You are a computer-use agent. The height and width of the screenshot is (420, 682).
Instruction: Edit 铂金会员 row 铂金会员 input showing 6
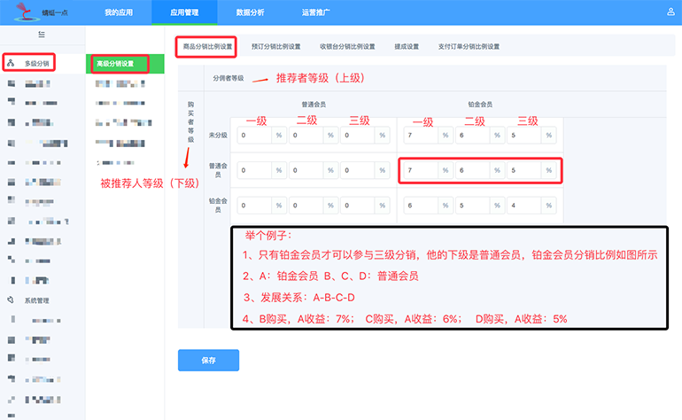click(x=421, y=206)
